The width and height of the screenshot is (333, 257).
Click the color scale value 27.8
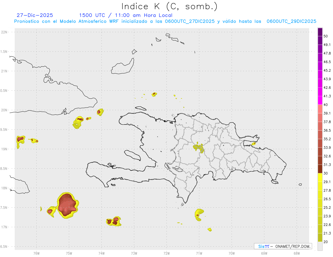pyautogui.click(x=327, y=190)
